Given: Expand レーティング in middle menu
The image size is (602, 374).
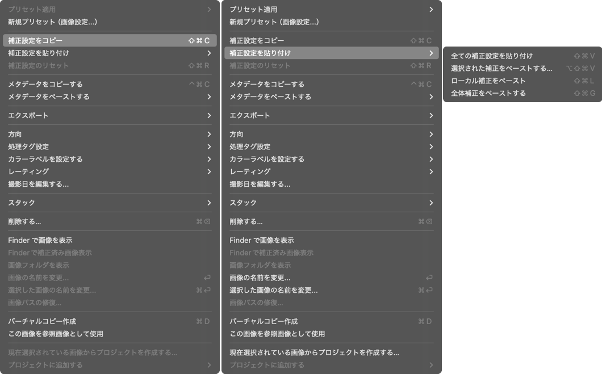Looking at the screenshot, I should [332, 171].
